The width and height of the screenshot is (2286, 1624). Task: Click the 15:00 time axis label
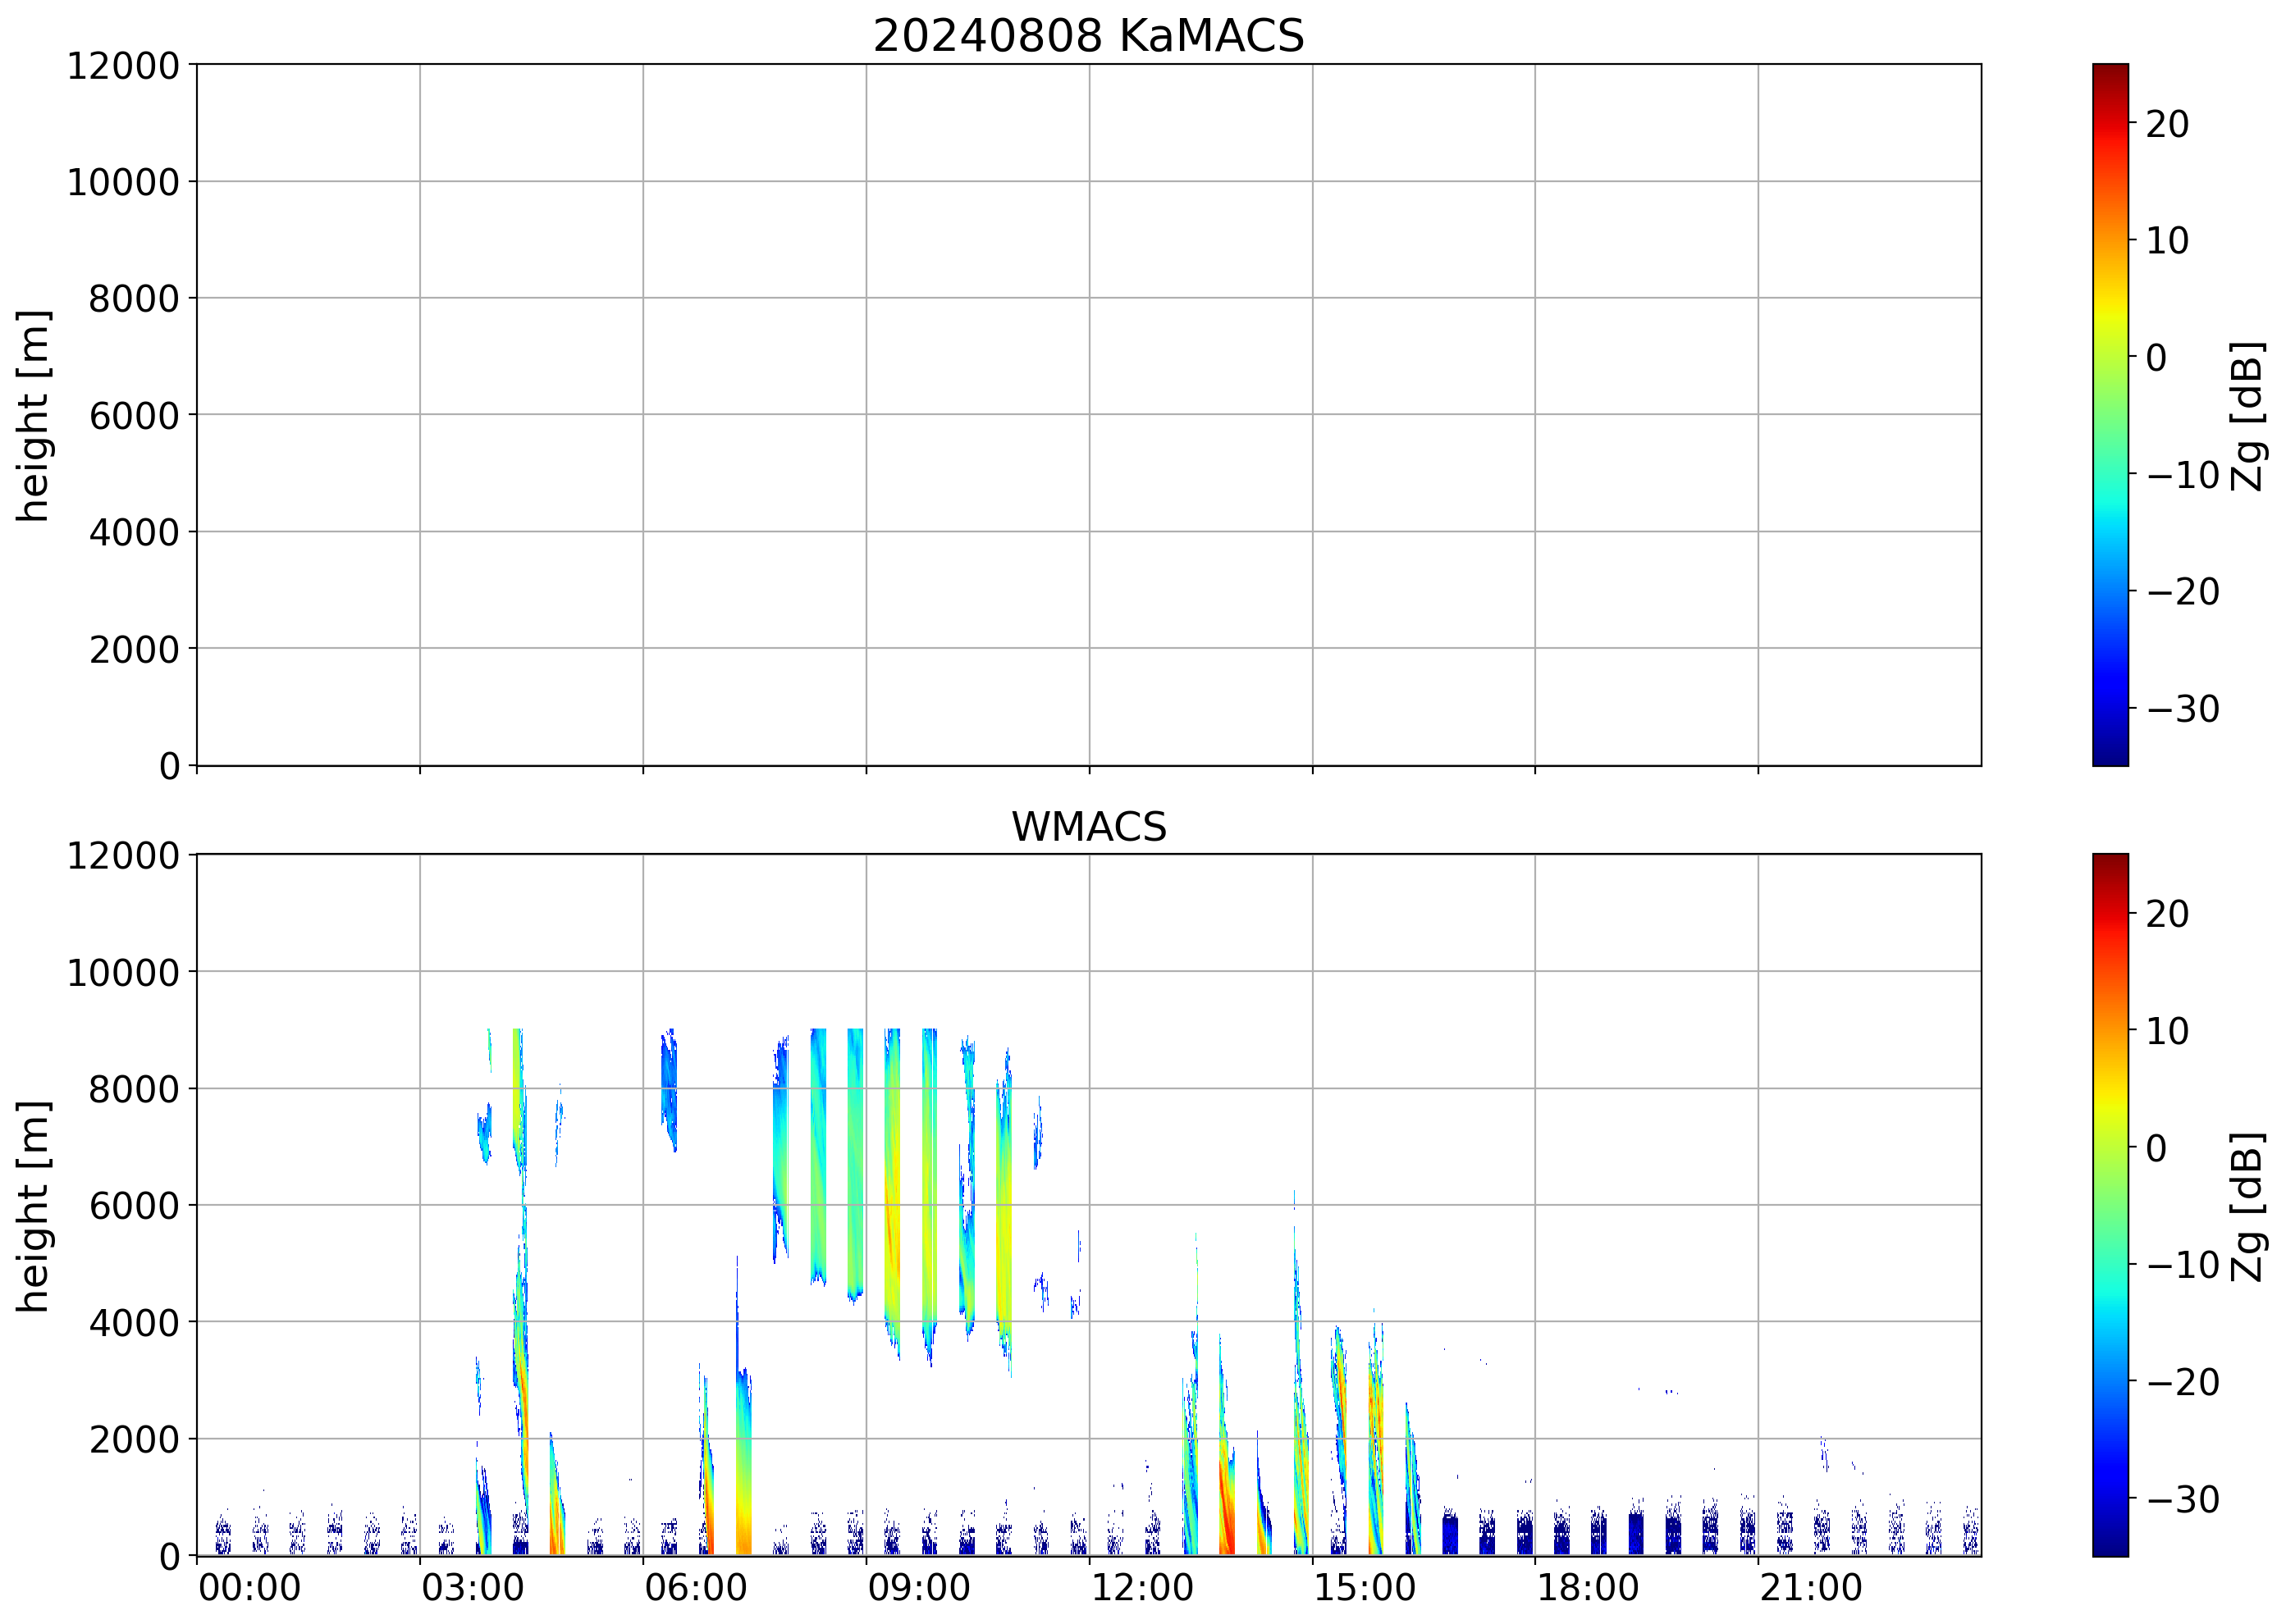coord(1365,1588)
